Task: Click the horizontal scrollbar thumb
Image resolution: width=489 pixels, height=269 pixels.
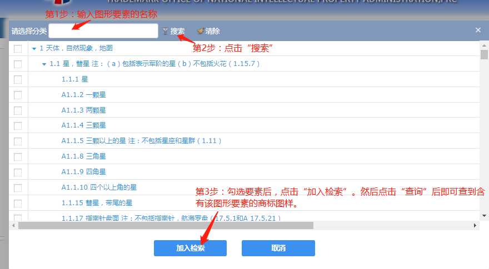Action: coord(166,225)
